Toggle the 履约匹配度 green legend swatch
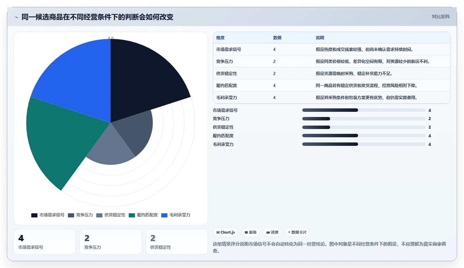The height and width of the screenshot is (268, 464). (132, 215)
